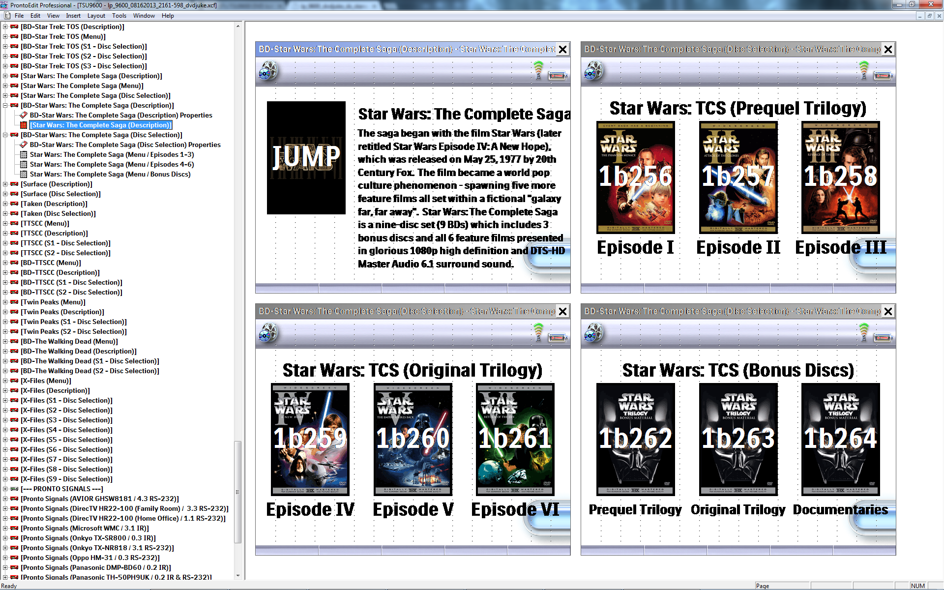Expand TTSCC (Menu) tree node
The height and width of the screenshot is (590, 944).
point(5,223)
